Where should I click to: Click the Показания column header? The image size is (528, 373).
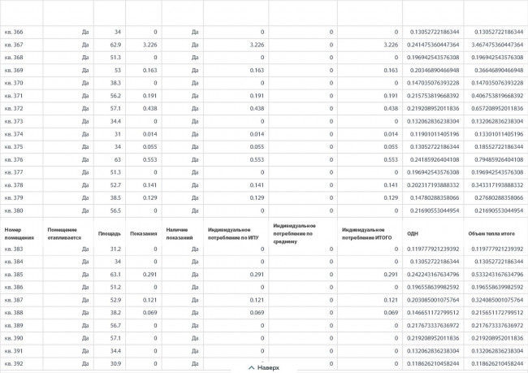tap(144, 233)
